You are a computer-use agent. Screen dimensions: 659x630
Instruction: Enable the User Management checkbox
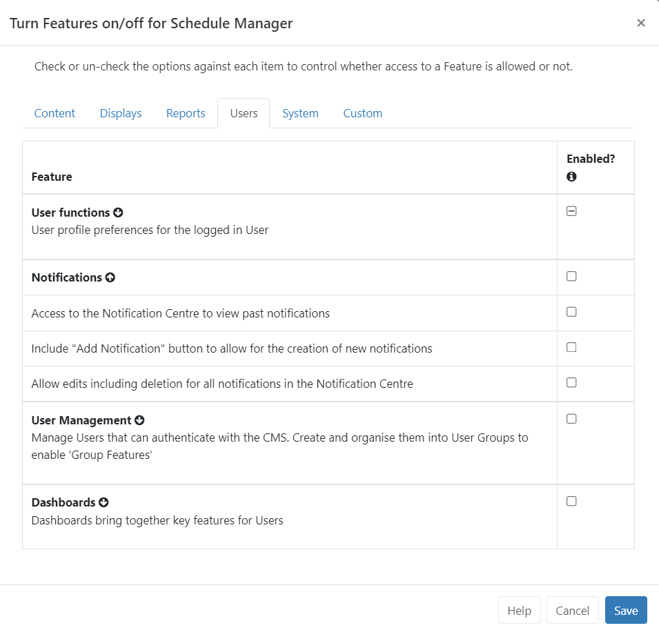[571, 419]
